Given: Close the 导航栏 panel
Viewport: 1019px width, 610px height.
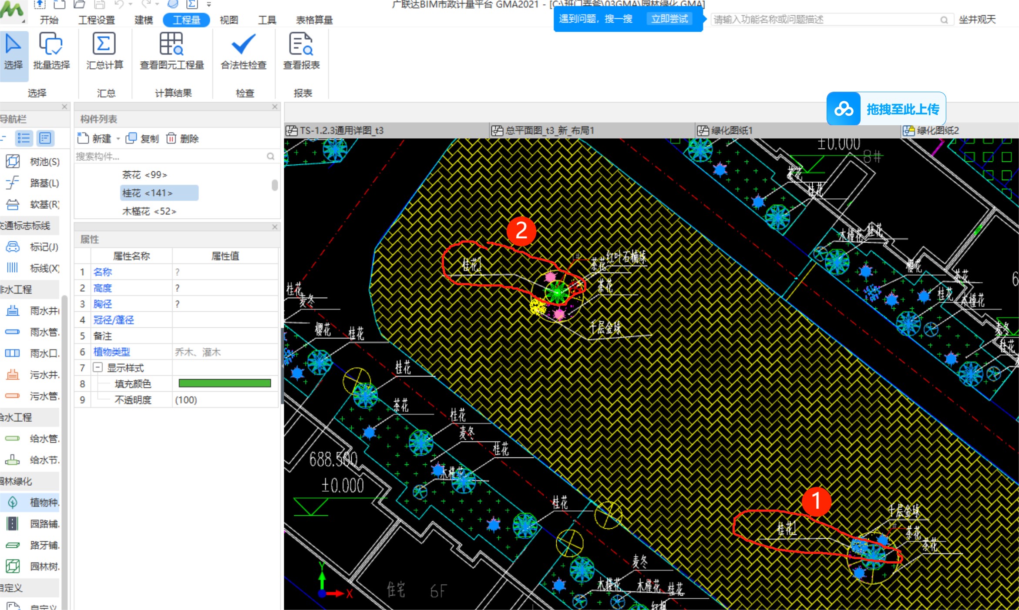Looking at the screenshot, I should [x=64, y=107].
